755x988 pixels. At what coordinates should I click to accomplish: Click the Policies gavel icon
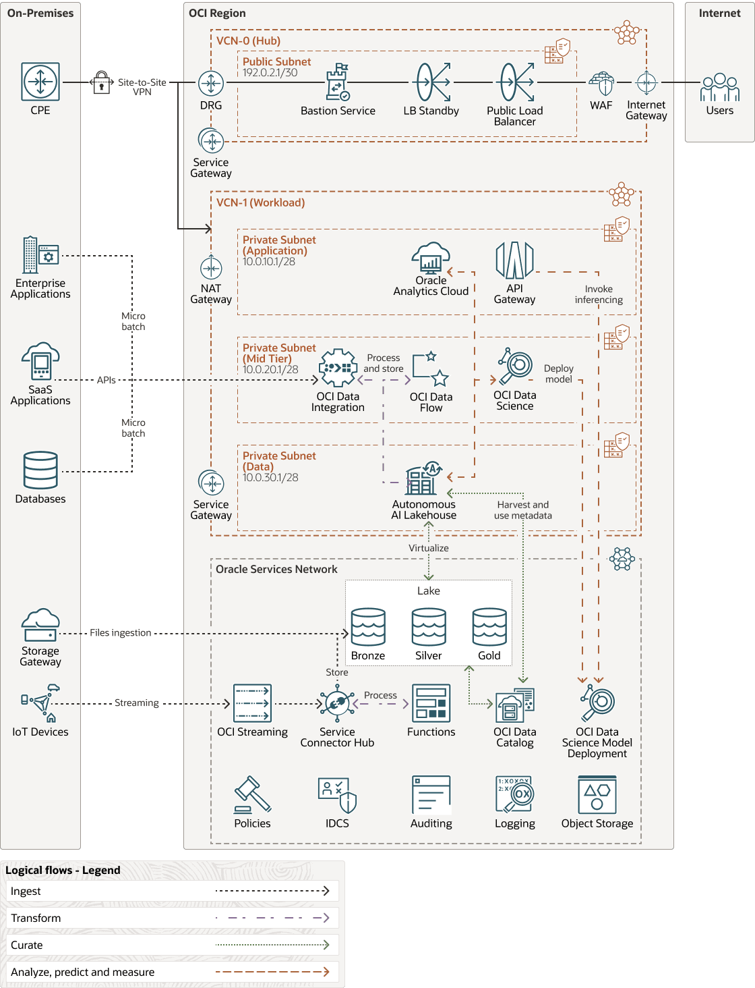click(252, 794)
